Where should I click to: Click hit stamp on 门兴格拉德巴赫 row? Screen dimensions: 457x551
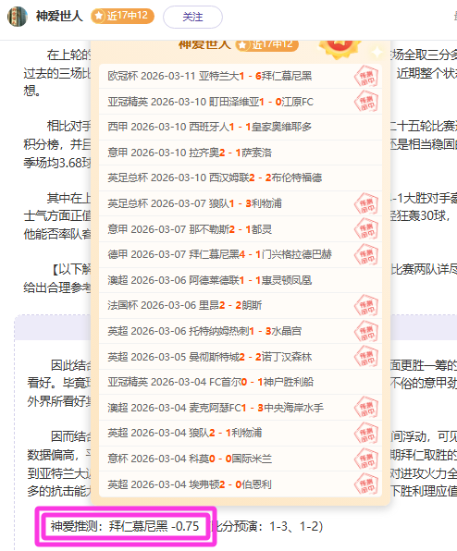[366, 255]
